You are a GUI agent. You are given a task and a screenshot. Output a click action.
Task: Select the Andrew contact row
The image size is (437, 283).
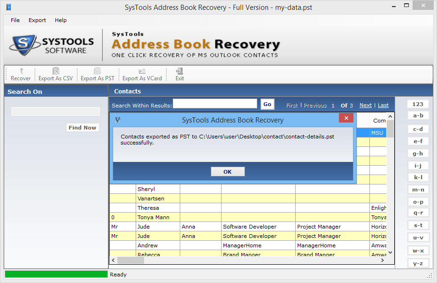[248, 245]
